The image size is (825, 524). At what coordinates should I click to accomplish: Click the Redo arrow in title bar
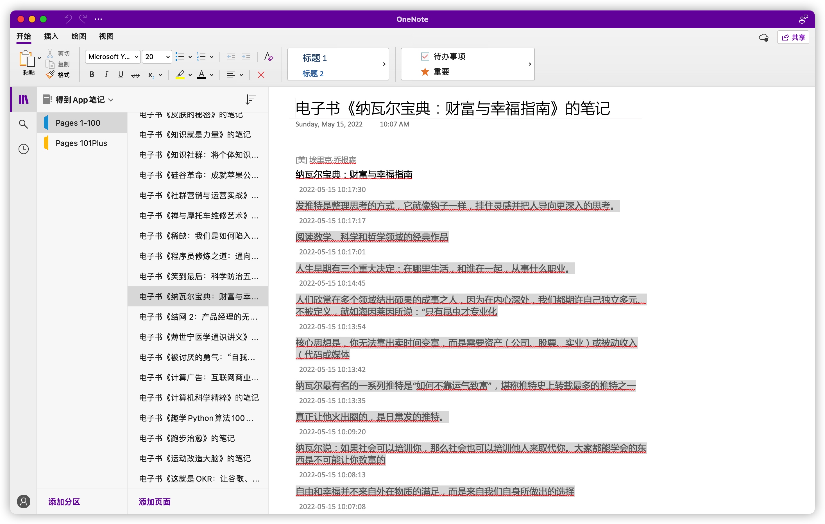click(83, 19)
